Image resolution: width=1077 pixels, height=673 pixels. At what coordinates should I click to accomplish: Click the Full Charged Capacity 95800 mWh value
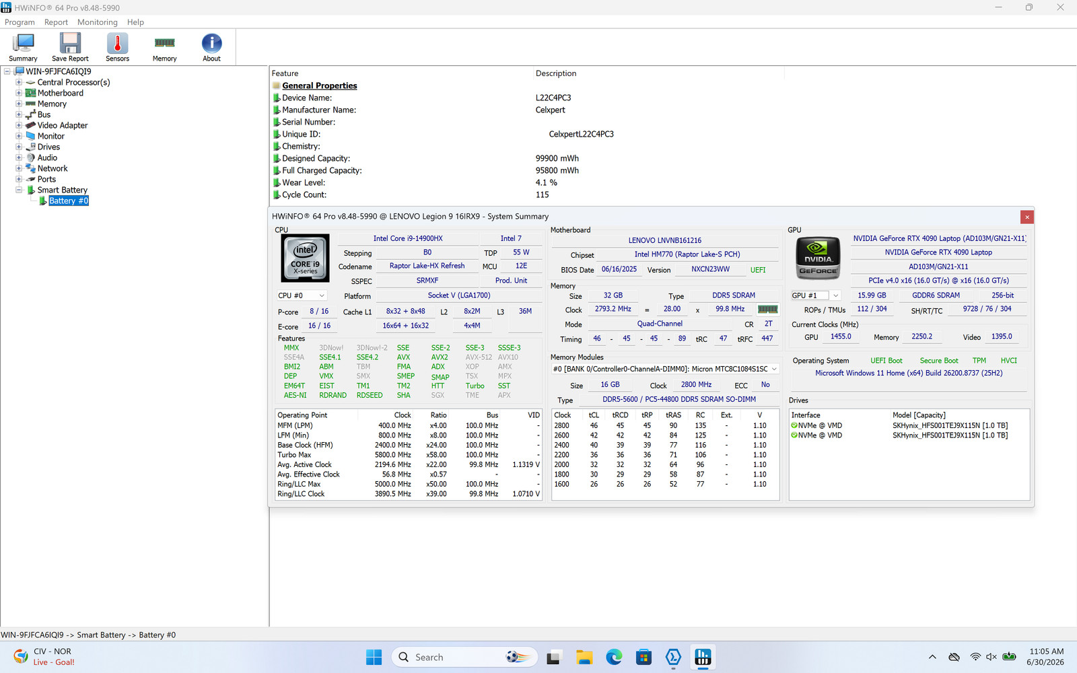[557, 170]
